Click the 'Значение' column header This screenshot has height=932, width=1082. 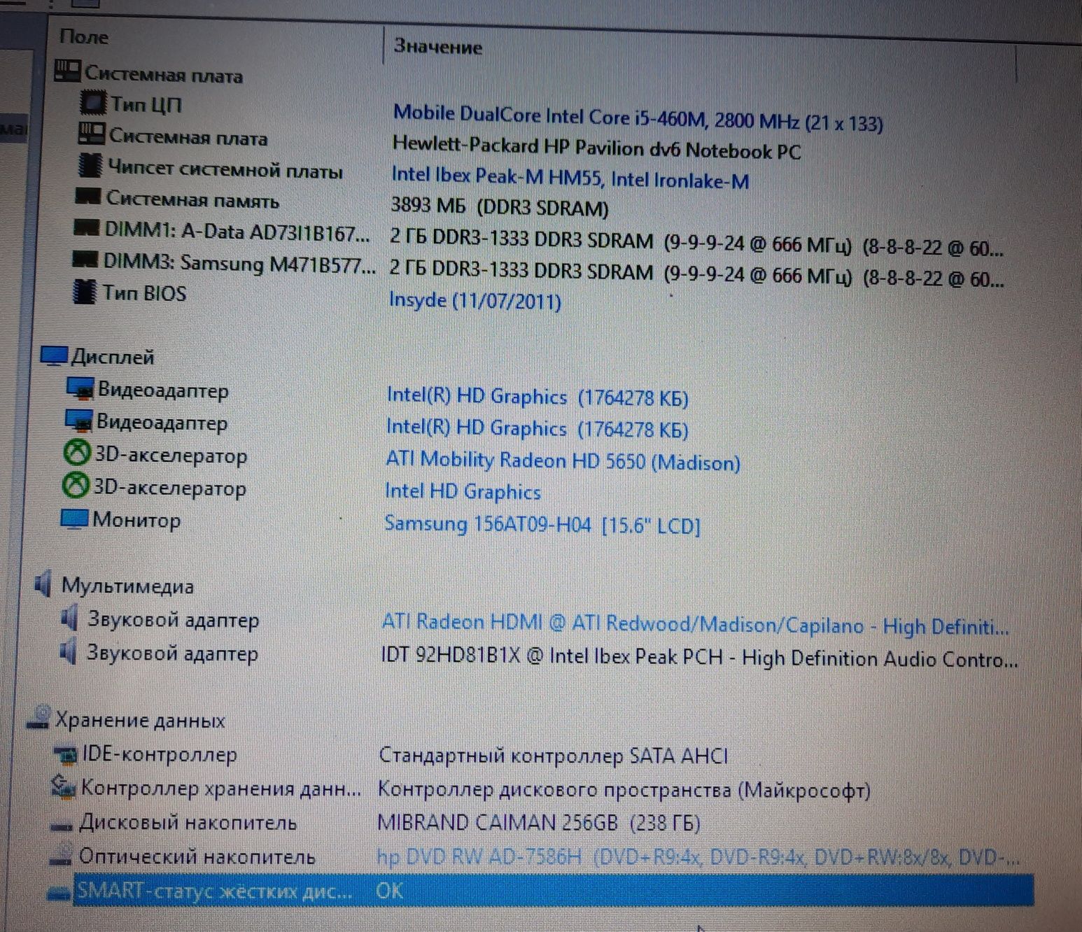[x=438, y=47]
